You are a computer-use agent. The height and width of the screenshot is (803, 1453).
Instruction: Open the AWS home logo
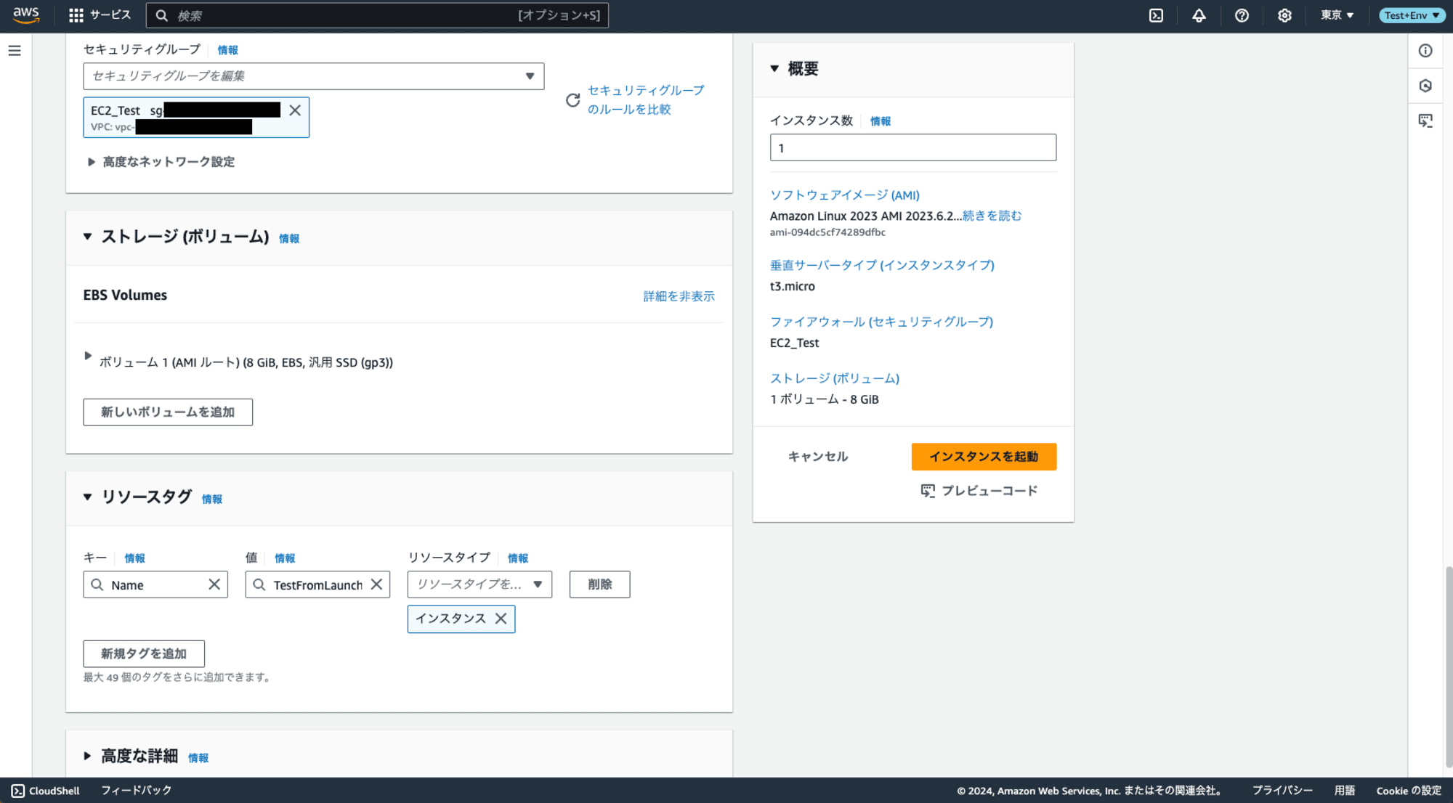click(25, 15)
